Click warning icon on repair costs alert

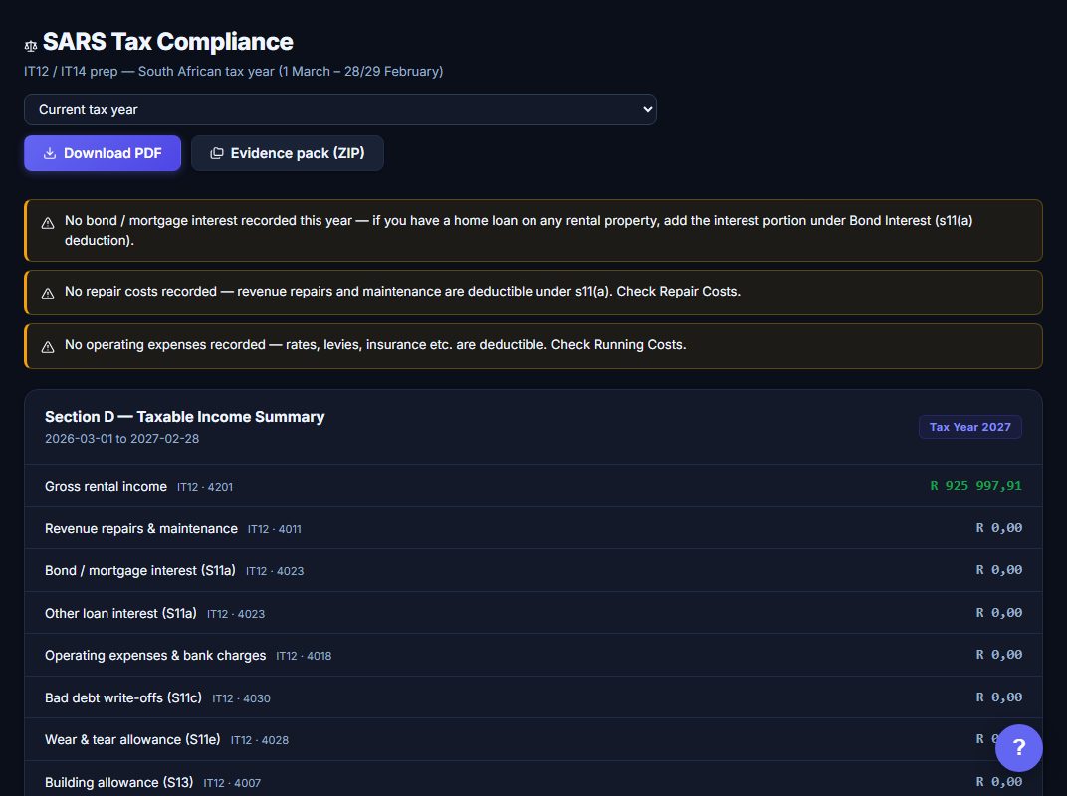48,294
